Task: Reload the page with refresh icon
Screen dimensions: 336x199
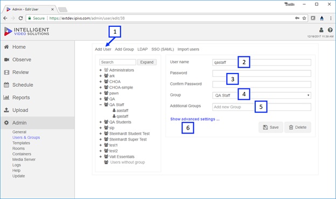Action: (20, 18)
